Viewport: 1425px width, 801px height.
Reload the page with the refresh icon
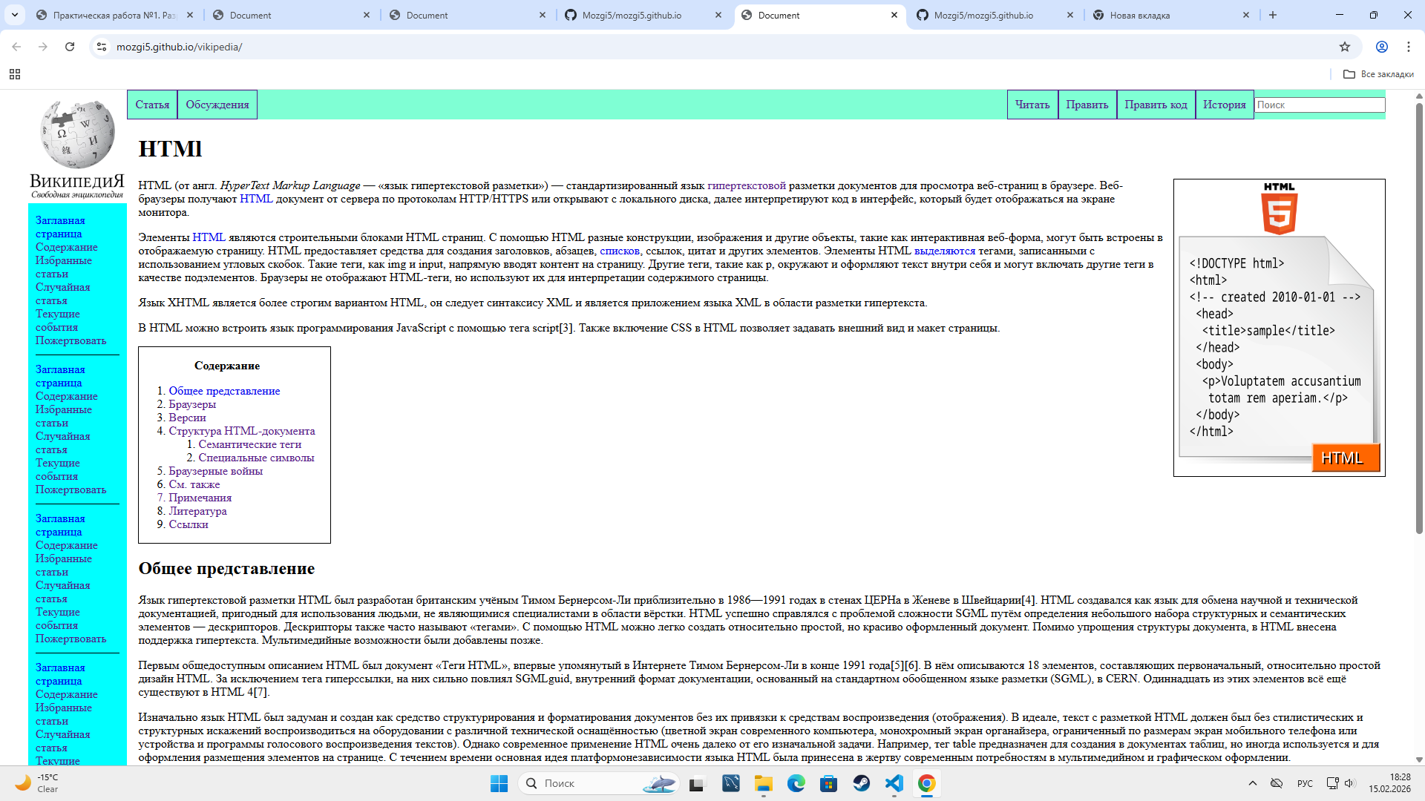[x=70, y=47]
